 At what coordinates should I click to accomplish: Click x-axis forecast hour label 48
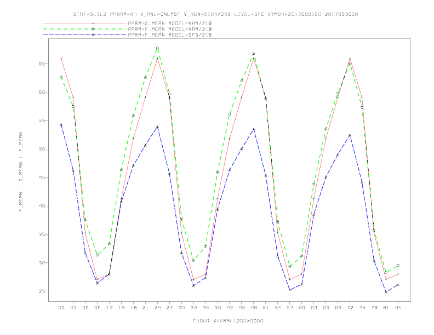254,308
